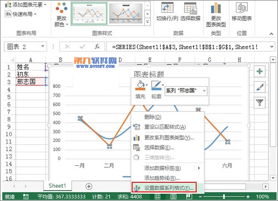Open the Name Box dropdown arrow

coord(43,46)
